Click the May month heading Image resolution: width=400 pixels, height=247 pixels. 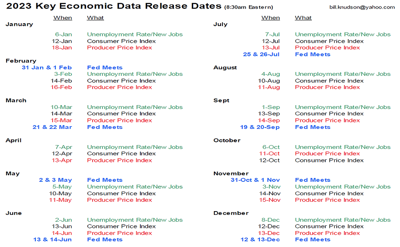(x=13, y=174)
